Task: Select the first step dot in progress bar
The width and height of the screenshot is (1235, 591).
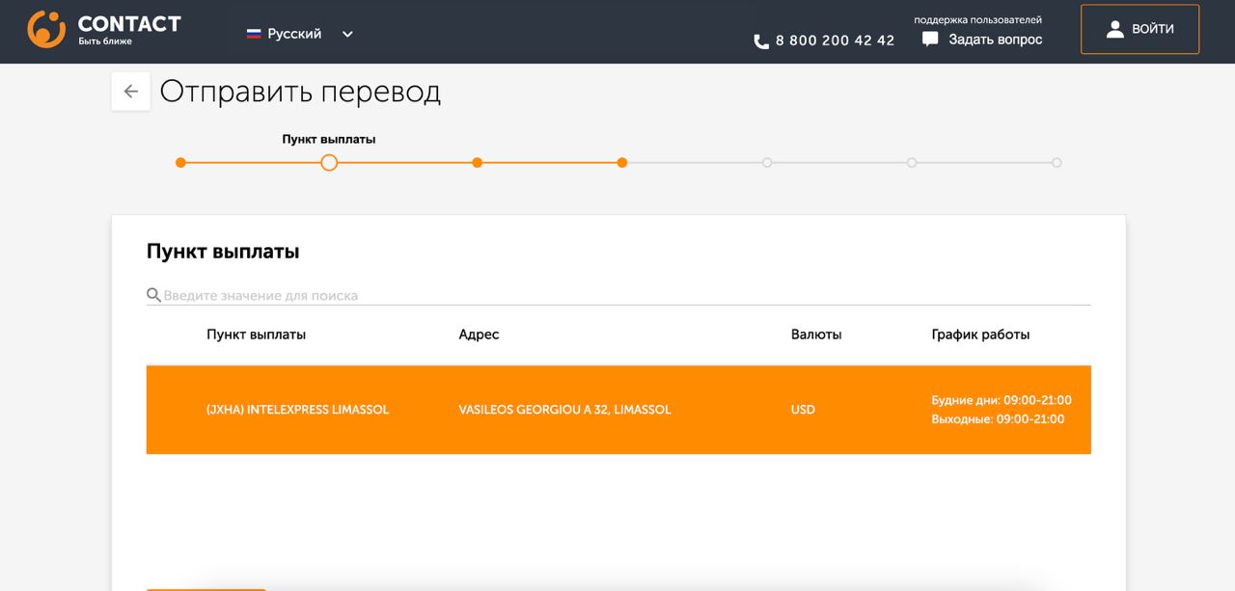Action: tap(180, 163)
